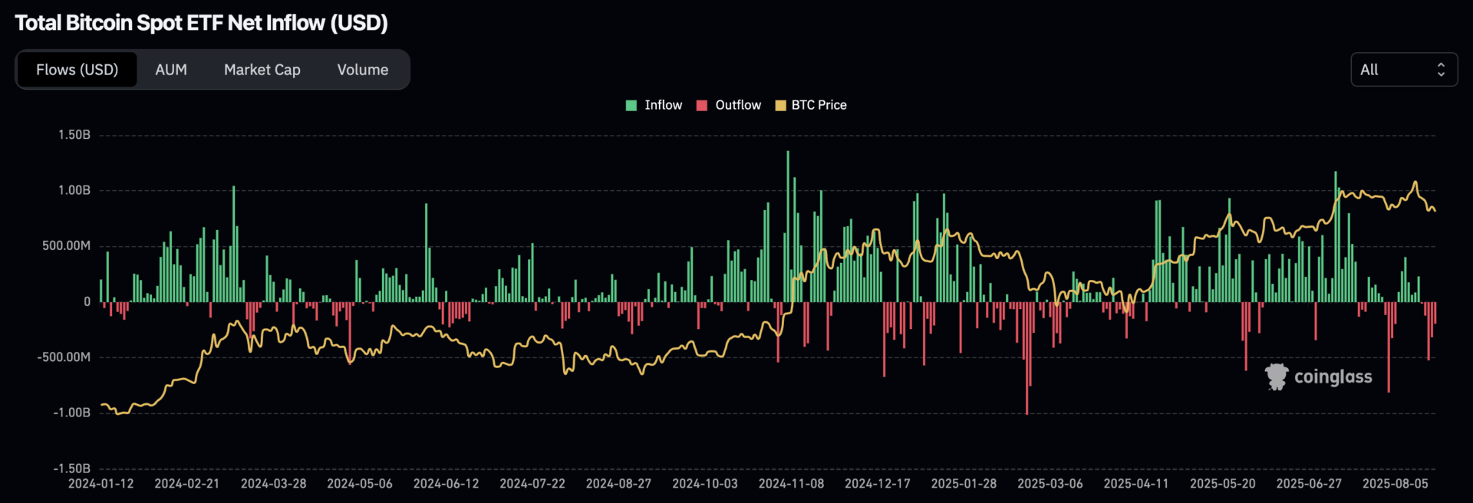Viewport: 1473px width, 503px height.
Task: Switch to the AUM tab
Action: [x=171, y=70]
